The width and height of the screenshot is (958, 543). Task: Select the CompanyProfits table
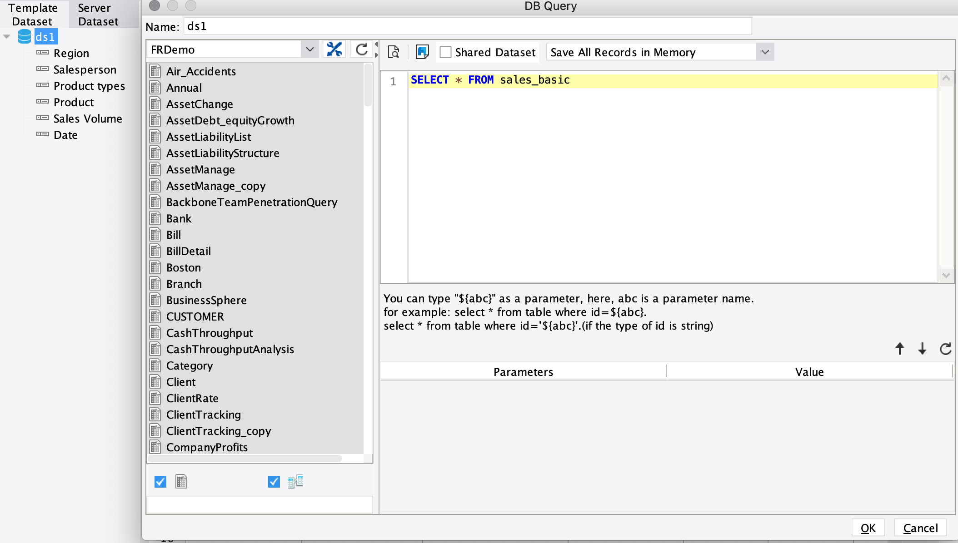point(207,447)
